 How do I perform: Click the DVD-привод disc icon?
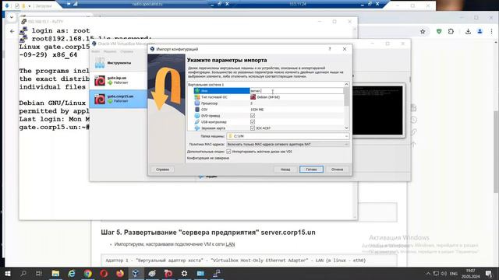(197, 116)
